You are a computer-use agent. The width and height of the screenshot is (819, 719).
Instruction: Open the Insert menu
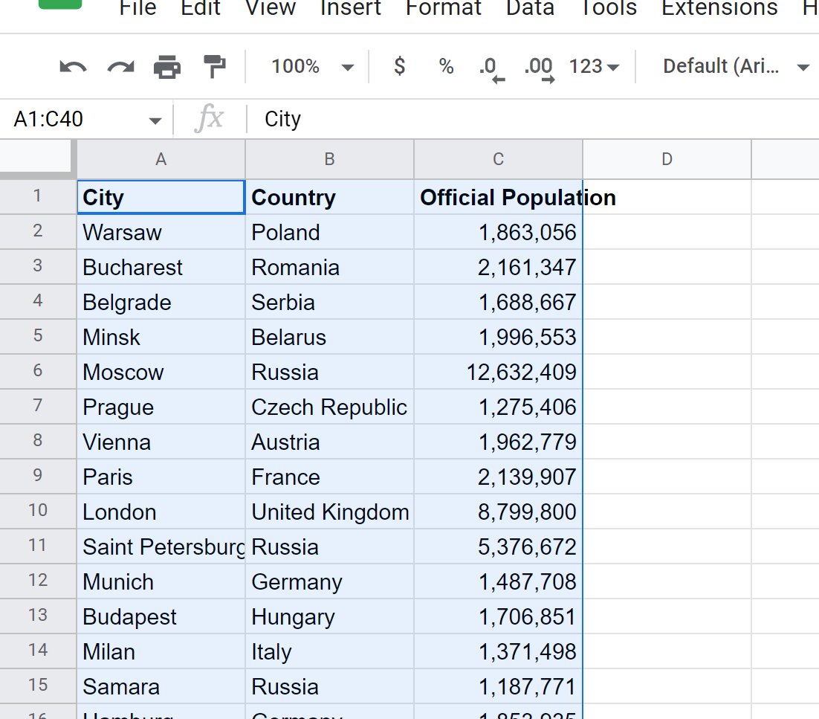point(351,9)
